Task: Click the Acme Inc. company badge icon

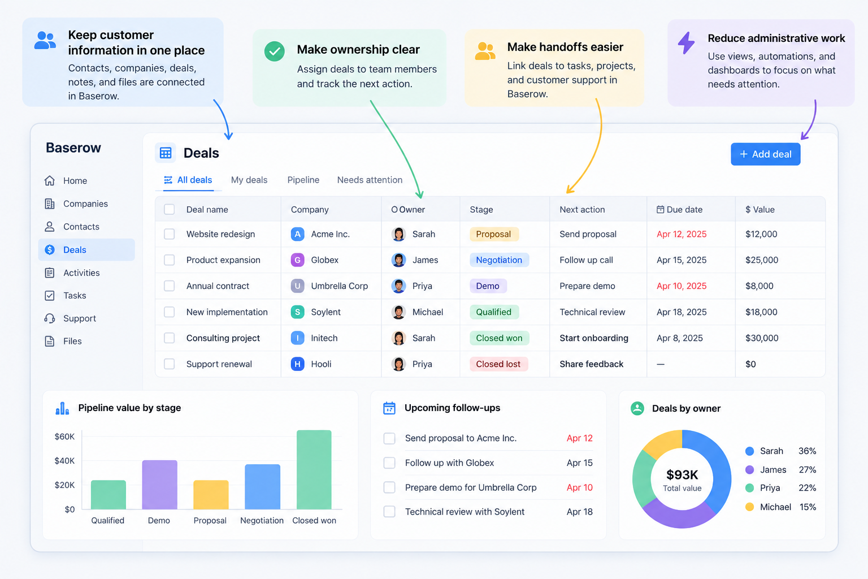Action: pos(298,234)
